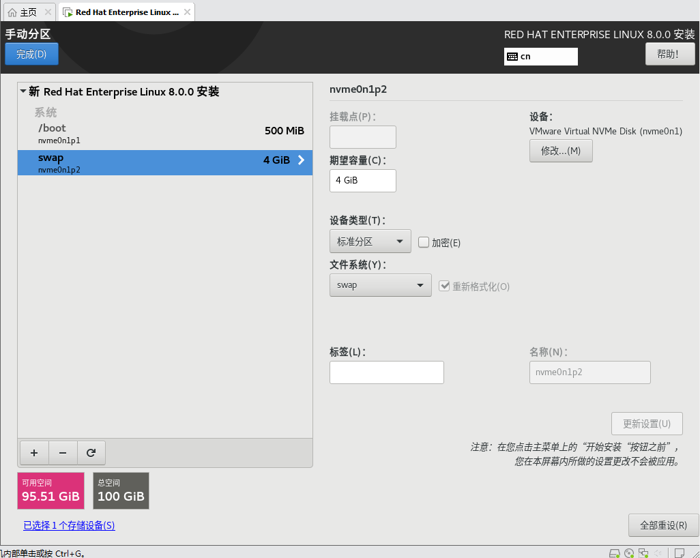Click the 标签(L) label input field
The image size is (700, 558).
click(387, 372)
